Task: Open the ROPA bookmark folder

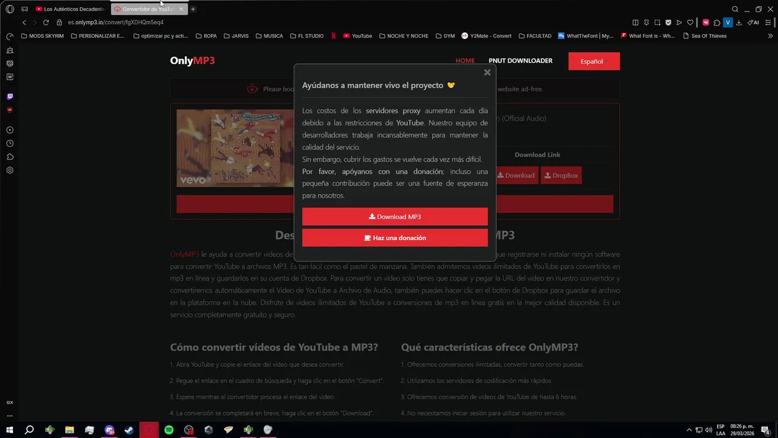Action: (206, 36)
